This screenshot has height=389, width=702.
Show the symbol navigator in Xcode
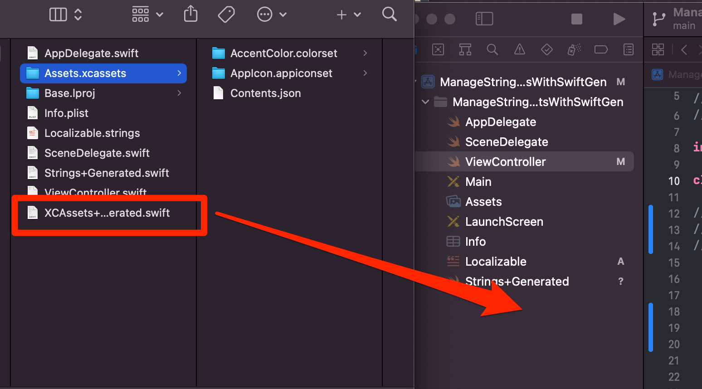click(465, 49)
